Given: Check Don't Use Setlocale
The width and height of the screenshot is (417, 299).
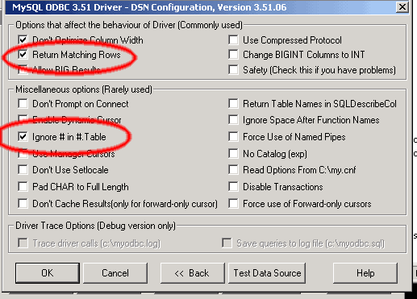Looking at the screenshot, I should pos(23,170).
